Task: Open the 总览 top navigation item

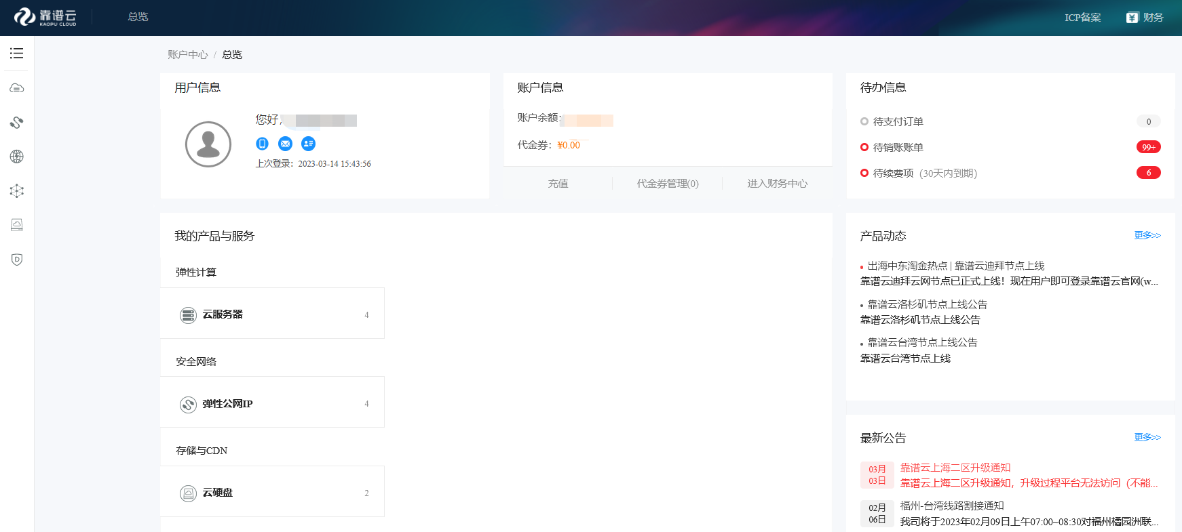Action: [138, 17]
